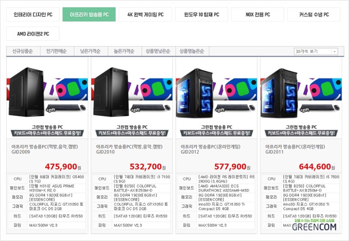Image resolution: width=349 pixels, height=241 pixels.
Task: Sort by 상품명높은순
Action: click(x=192, y=51)
